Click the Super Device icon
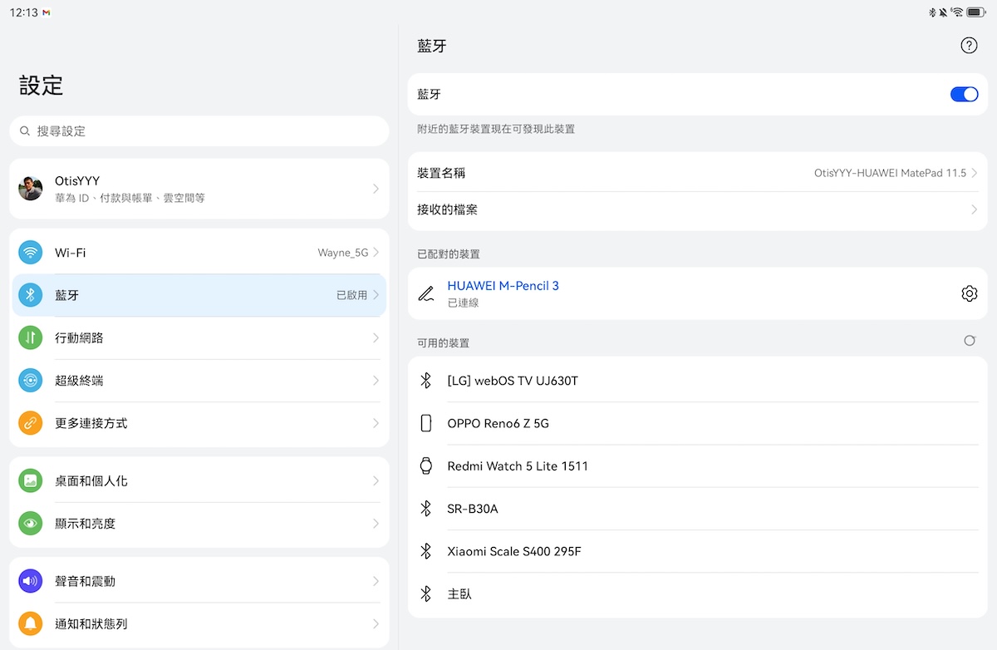 tap(31, 381)
